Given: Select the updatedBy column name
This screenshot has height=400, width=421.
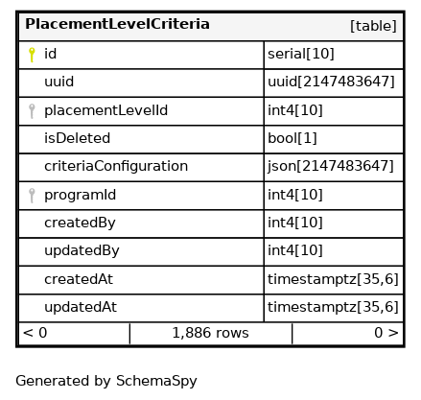Looking at the screenshot, I should pos(82,251).
